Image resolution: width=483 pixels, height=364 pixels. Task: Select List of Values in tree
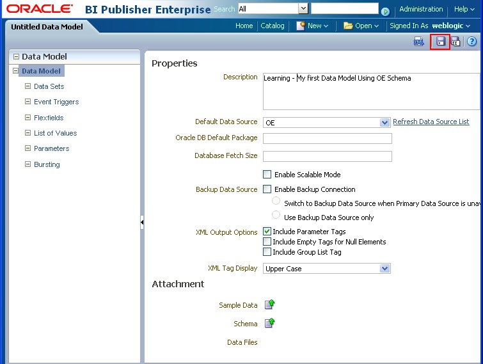56,133
